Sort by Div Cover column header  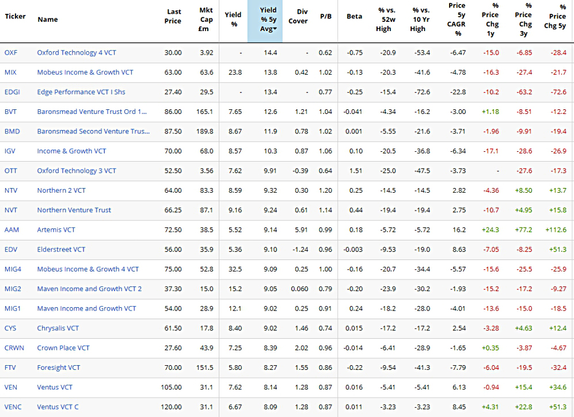coord(298,17)
